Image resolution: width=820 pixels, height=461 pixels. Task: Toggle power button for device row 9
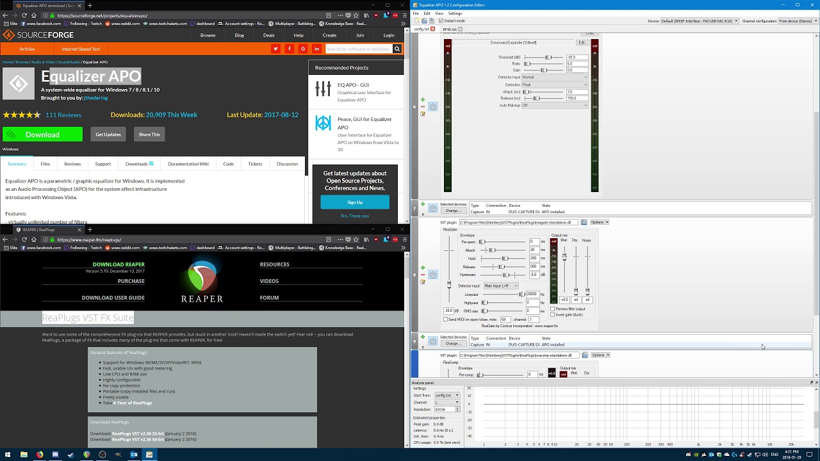click(x=433, y=341)
